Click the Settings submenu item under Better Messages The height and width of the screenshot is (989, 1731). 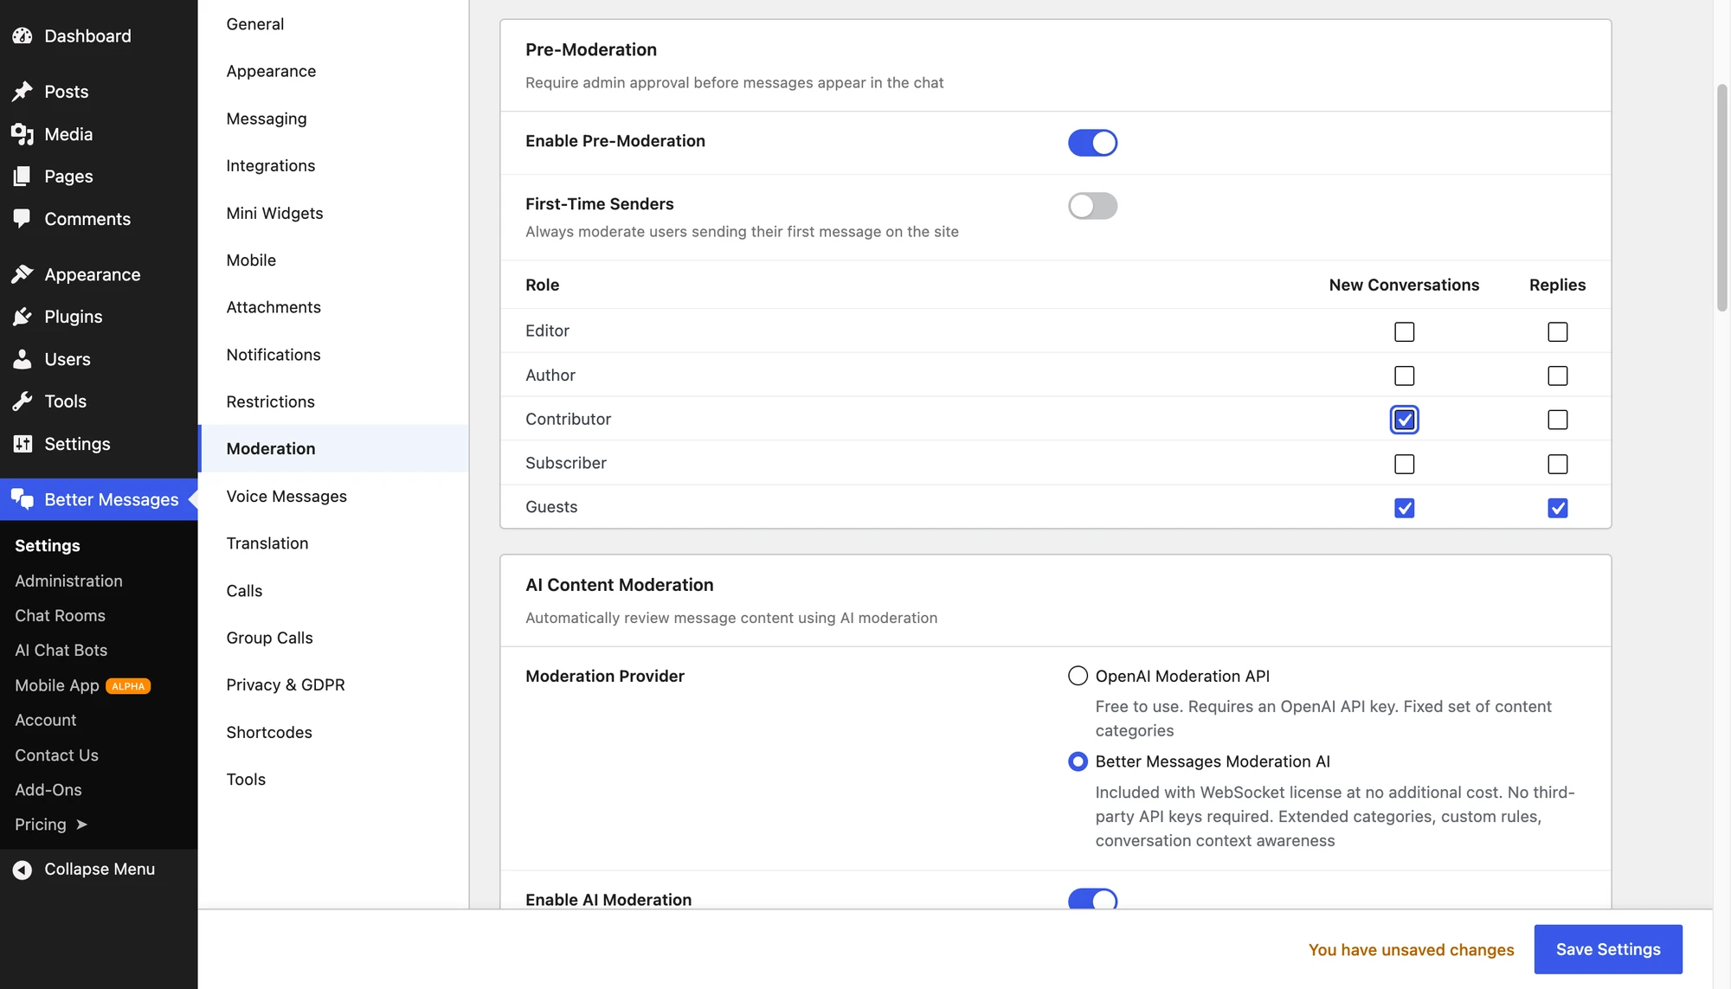click(48, 546)
